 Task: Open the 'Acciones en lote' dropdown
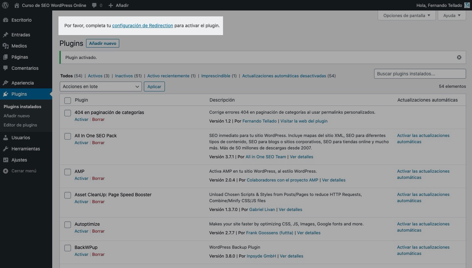point(101,86)
